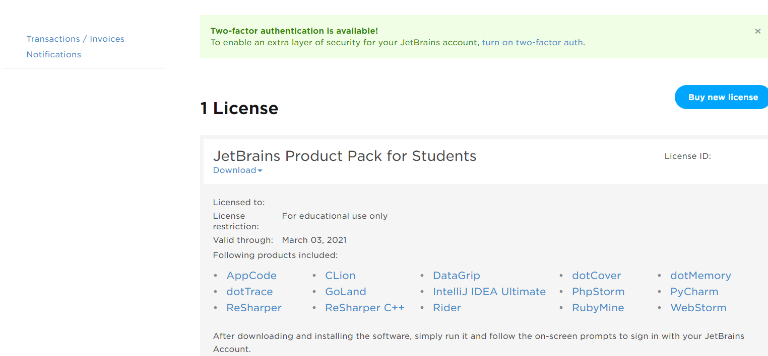
Task: Select IntelliJ IDEA Ultimate link
Action: (489, 292)
